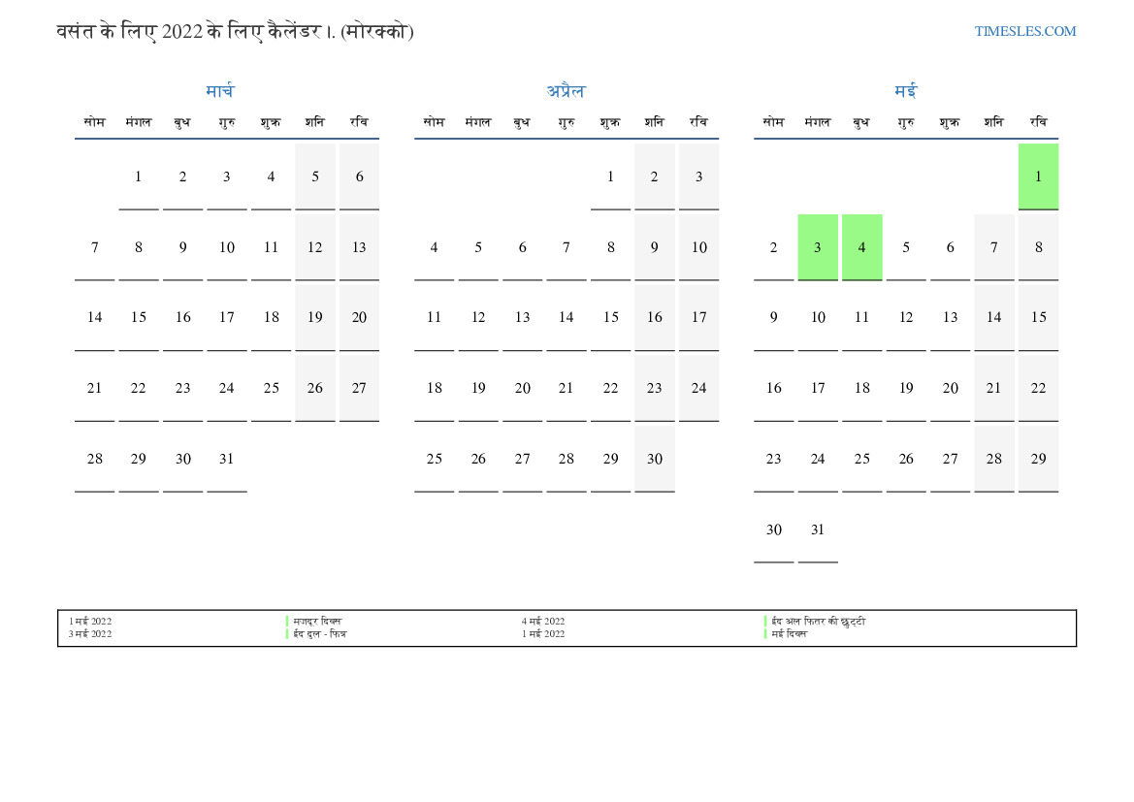The height and width of the screenshot is (802, 1134).
Task: Click the रवि header under मार्च
Action: [359, 122]
